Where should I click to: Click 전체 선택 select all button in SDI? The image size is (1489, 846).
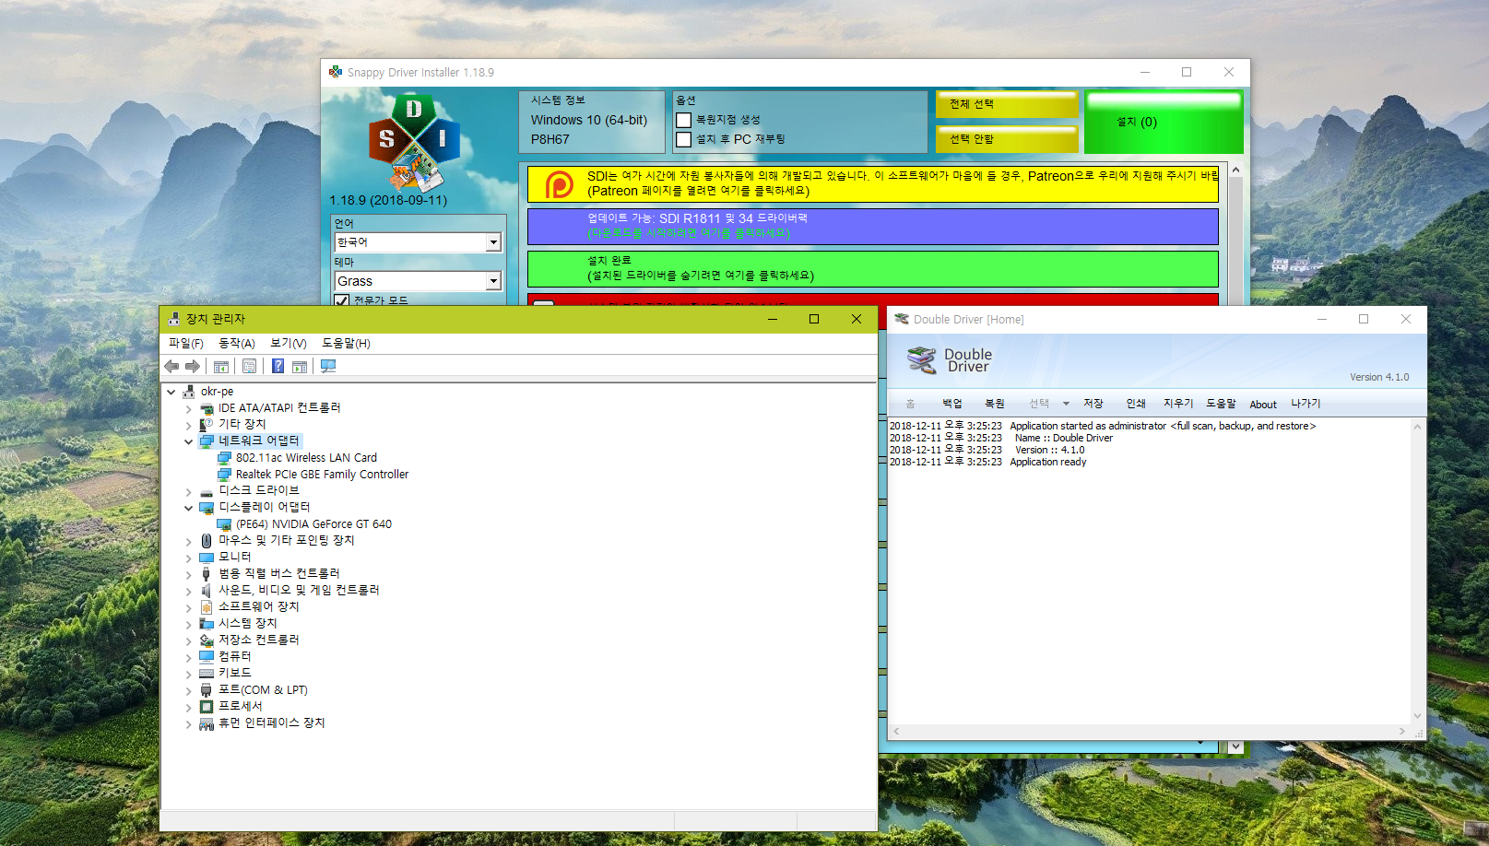click(x=1007, y=104)
